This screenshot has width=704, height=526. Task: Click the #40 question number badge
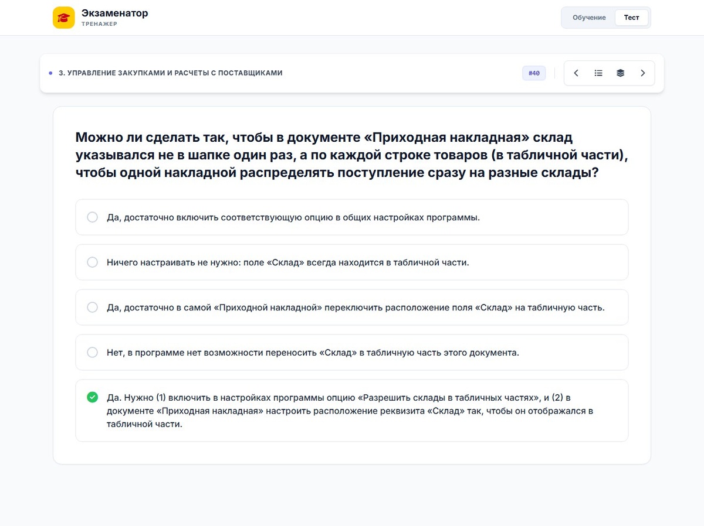pyautogui.click(x=534, y=73)
